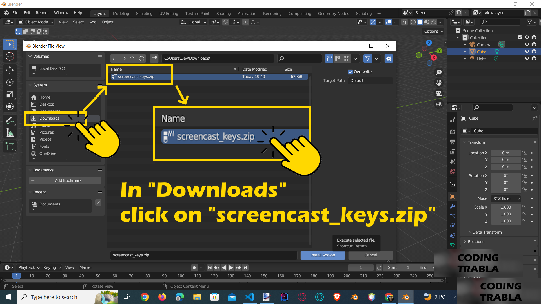Hide the Light in viewport
541x304 pixels.
coord(527,59)
